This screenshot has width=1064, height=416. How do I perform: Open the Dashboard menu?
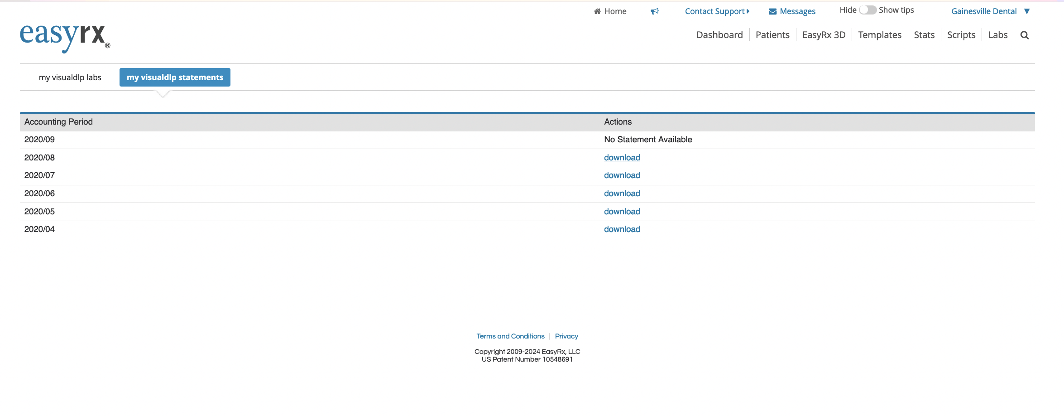click(719, 35)
